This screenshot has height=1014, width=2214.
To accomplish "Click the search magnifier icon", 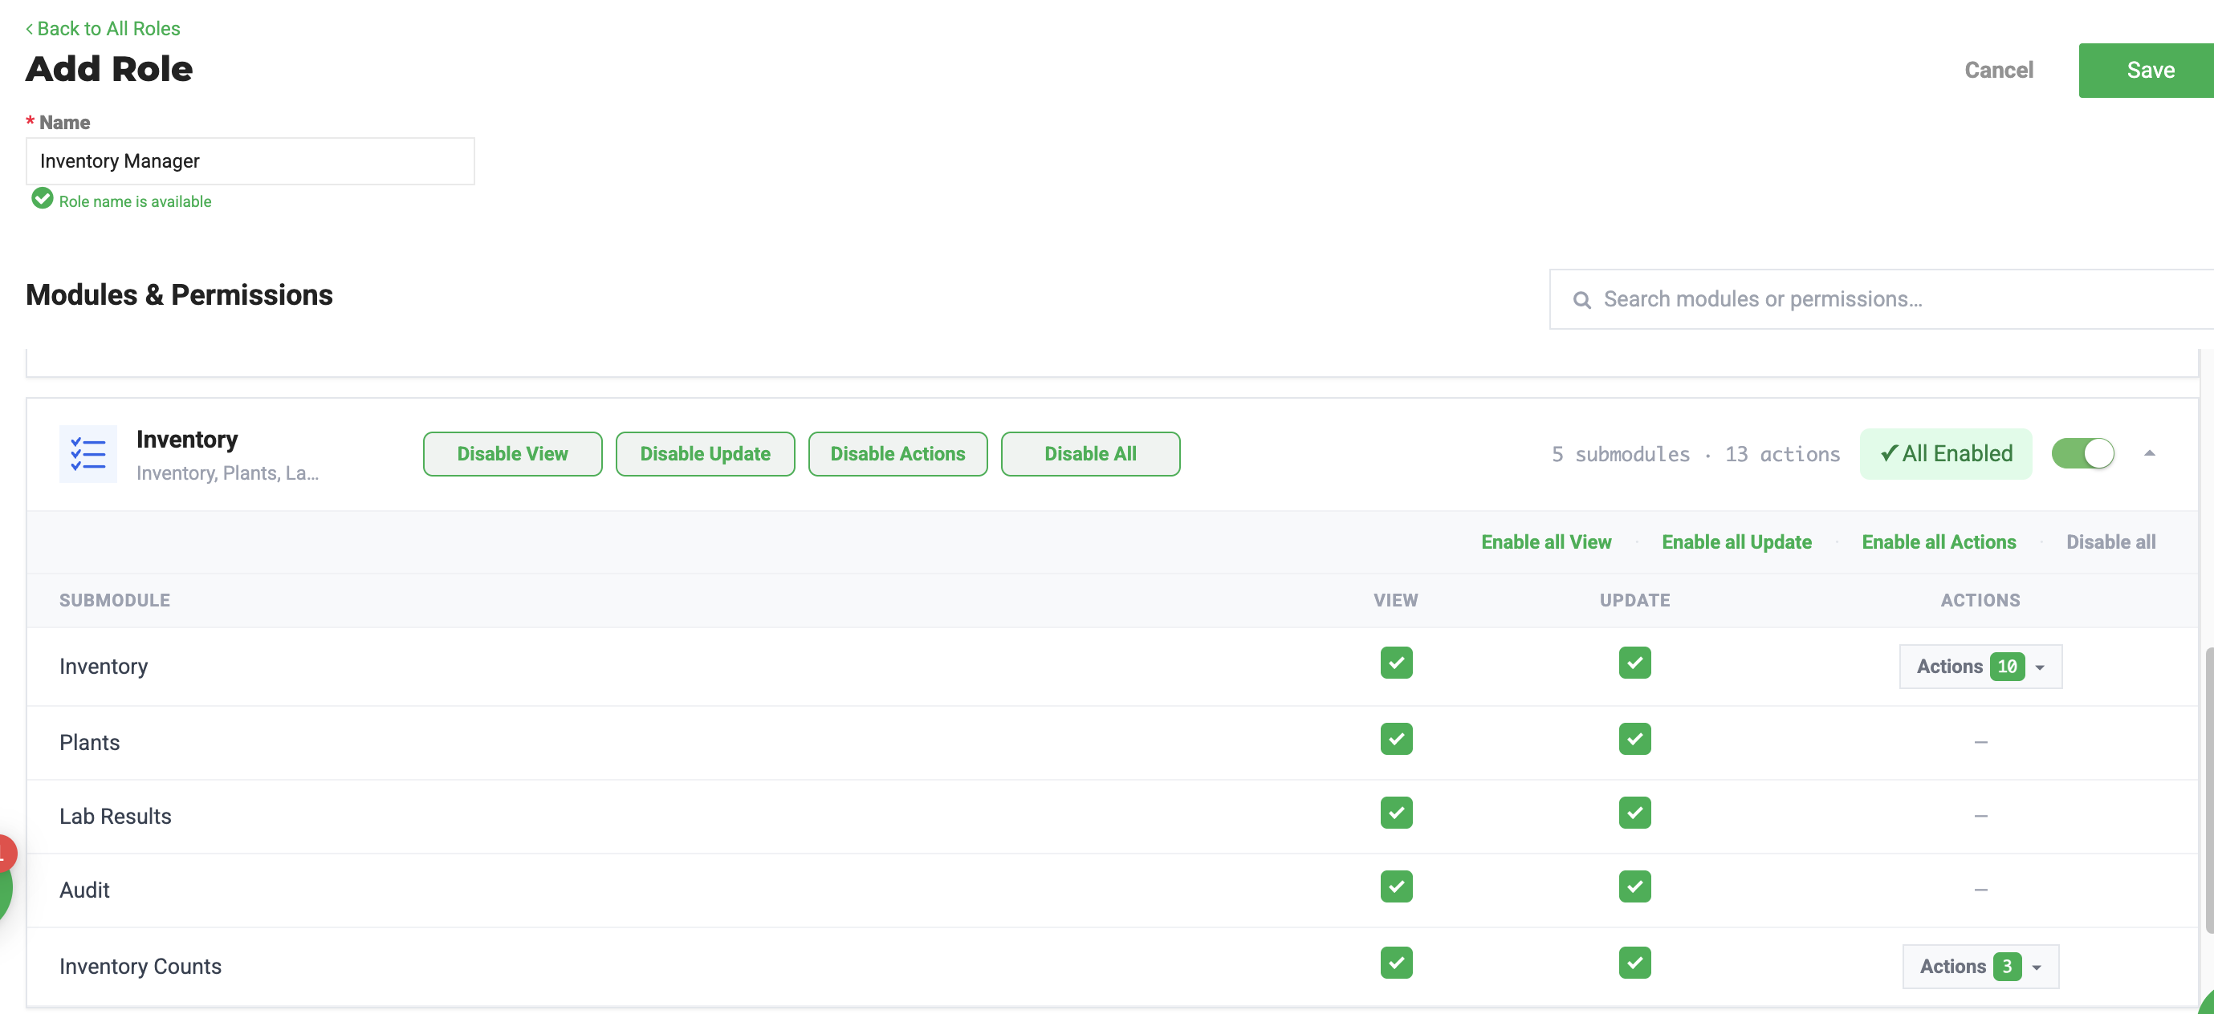I will coord(1581,300).
